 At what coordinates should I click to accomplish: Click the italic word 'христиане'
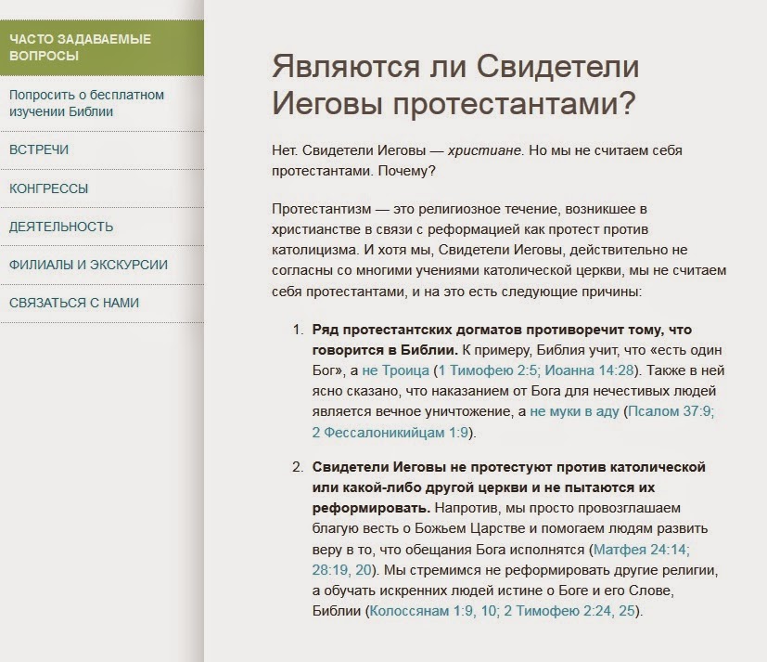point(484,150)
